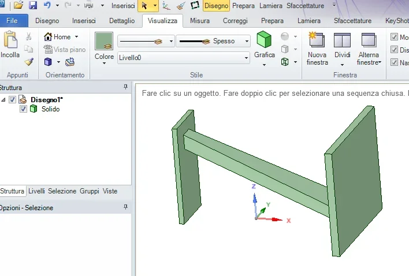Image resolution: width=409 pixels, height=276 pixels.
Task: Click the open folder icon in quick toolbar
Action: (18, 5)
